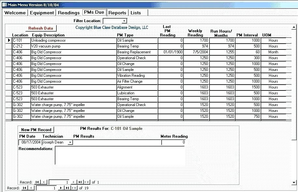The width and height of the screenshot is (298, 192).
Task: Click the Alignment PM type for C-523
Action: 137,87
